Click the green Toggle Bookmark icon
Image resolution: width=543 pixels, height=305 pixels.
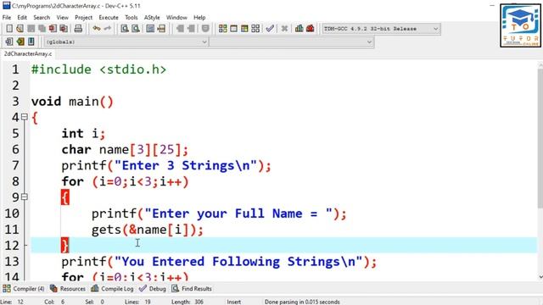point(20,42)
